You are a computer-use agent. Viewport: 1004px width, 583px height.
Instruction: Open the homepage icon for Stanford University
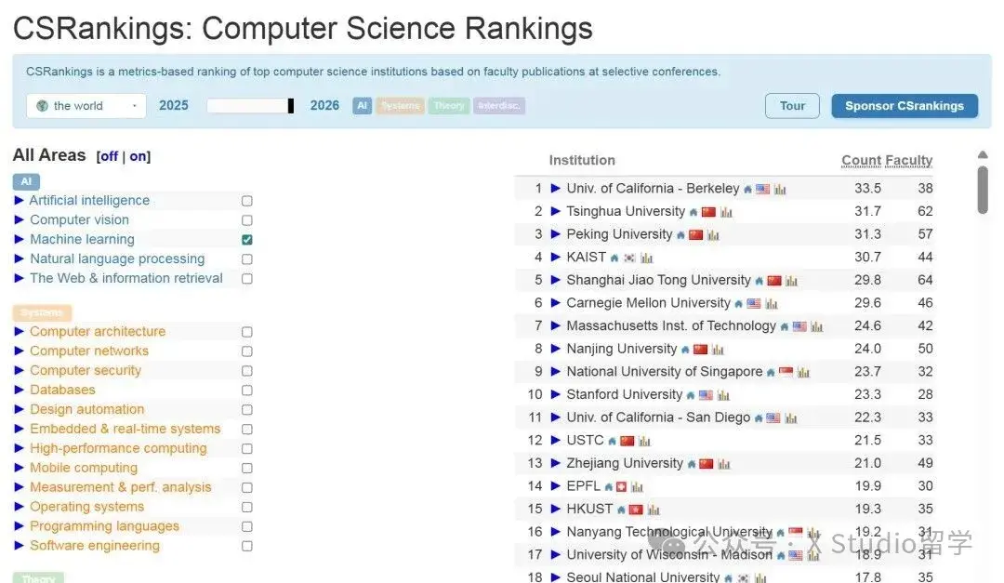click(690, 395)
